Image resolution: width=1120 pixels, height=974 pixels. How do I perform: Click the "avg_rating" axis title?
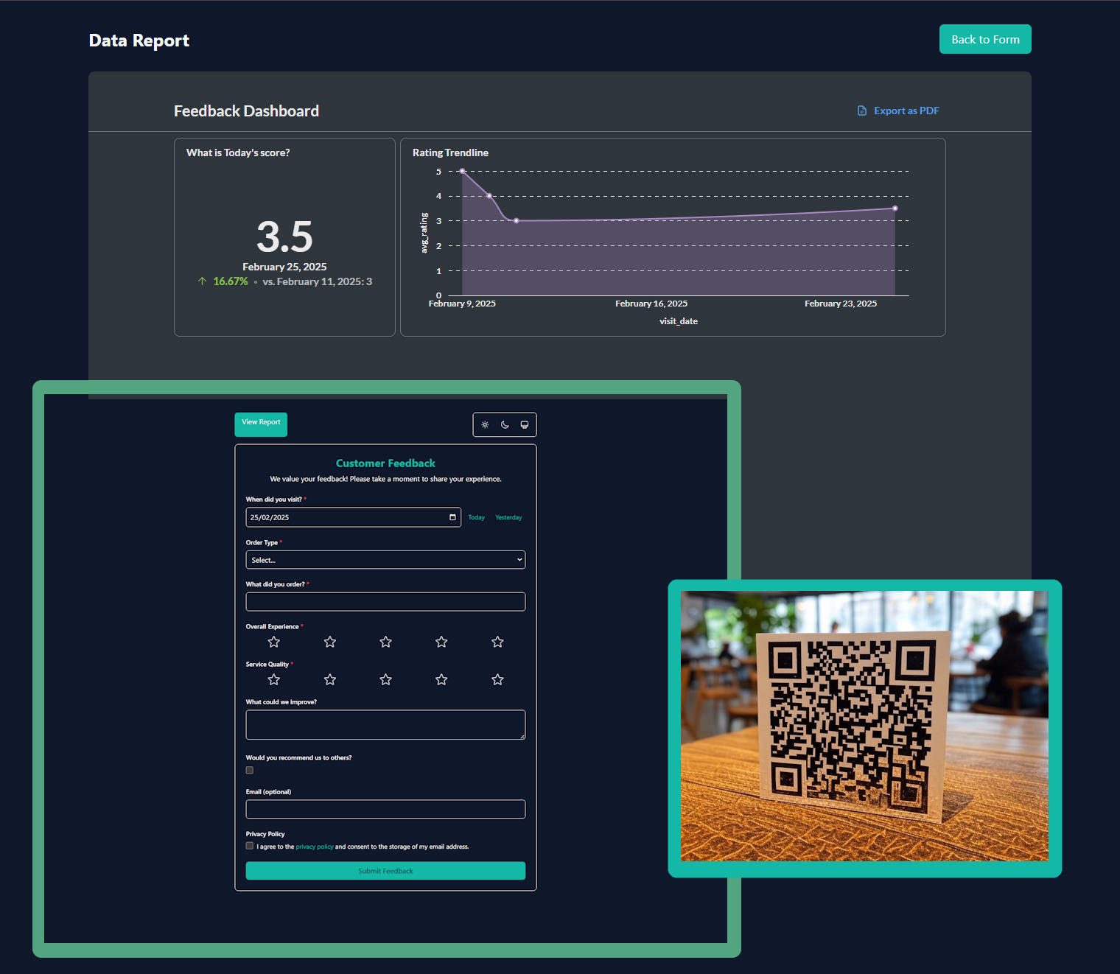pyautogui.click(x=424, y=233)
